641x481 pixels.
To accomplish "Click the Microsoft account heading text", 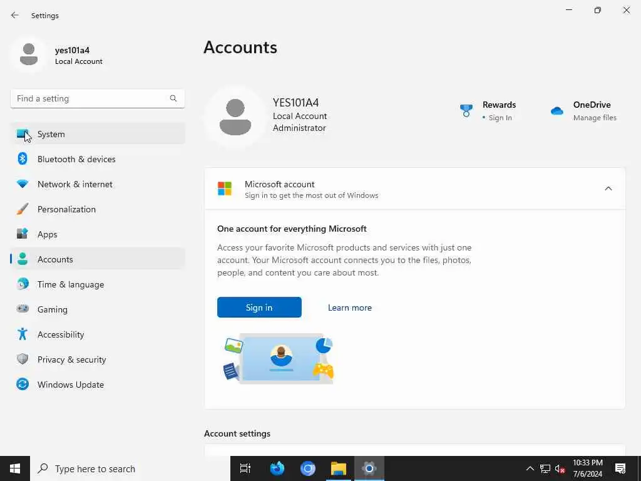I will click(x=280, y=184).
